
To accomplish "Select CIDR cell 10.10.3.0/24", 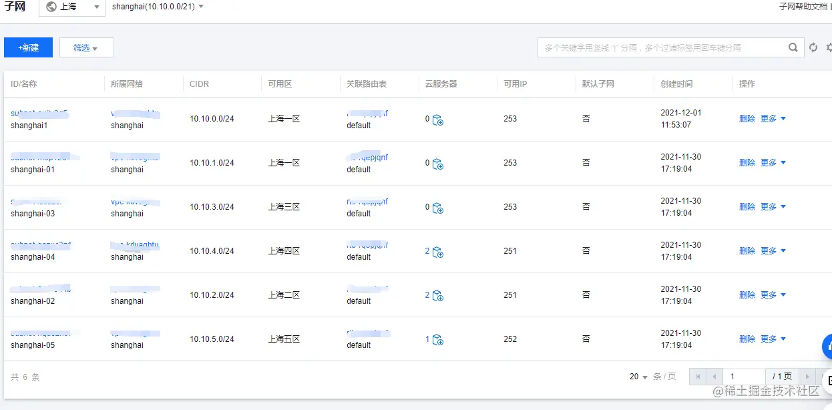I will point(212,207).
